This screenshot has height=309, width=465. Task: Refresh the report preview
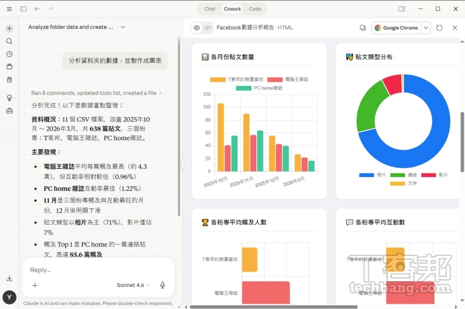pyautogui.click(x=440, y=28)
